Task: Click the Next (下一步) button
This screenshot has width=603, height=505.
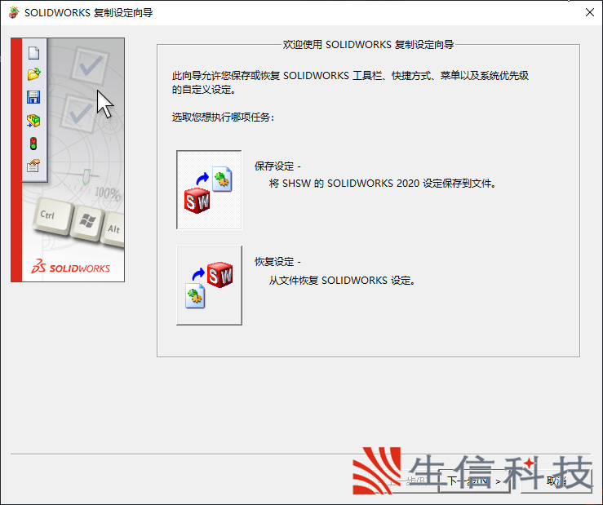Action: pyautogui.click(x=474, y=481)
